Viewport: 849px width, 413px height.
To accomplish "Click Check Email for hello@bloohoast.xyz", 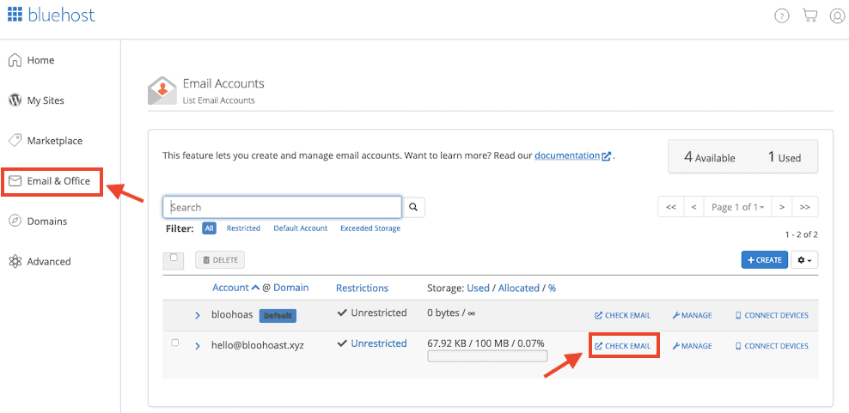I will (622, 346).
